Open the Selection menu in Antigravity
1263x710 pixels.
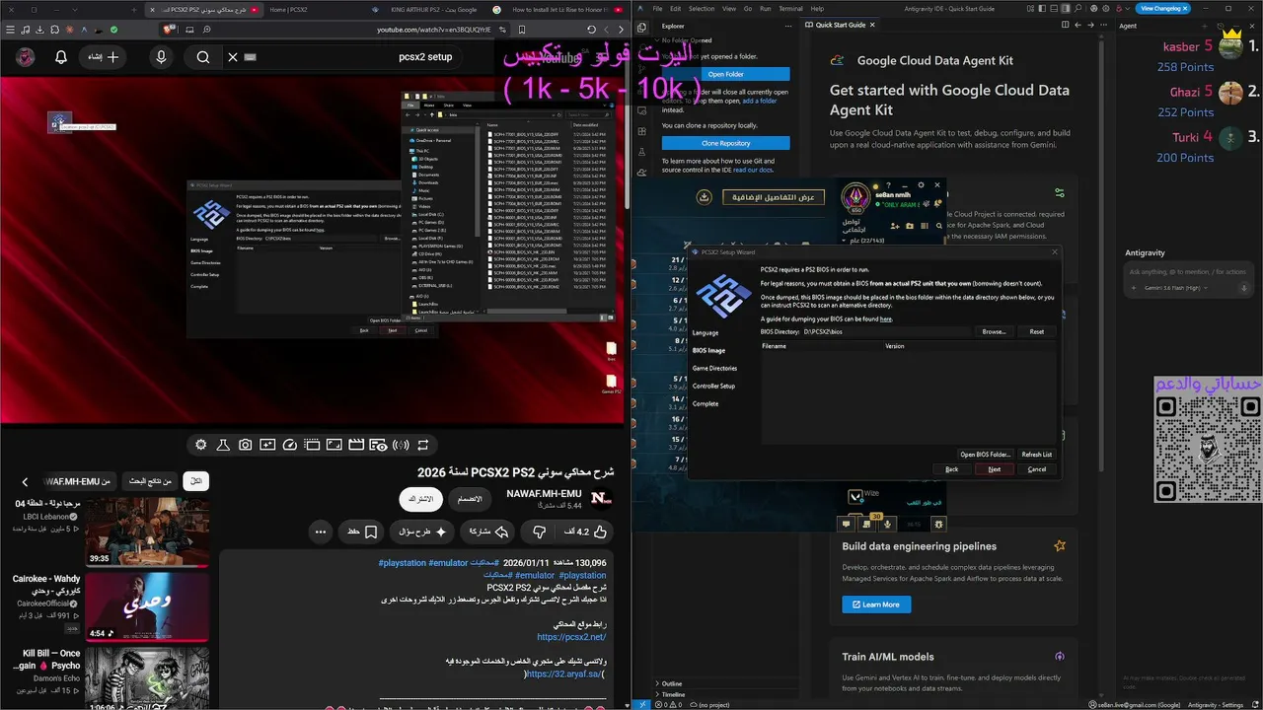[702, 8]
